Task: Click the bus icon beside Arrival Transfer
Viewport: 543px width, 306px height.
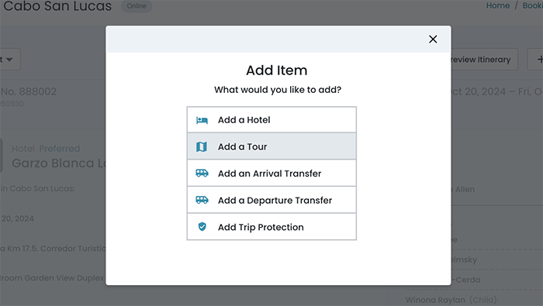Action: pyautogui.click(x=202, y=174)
